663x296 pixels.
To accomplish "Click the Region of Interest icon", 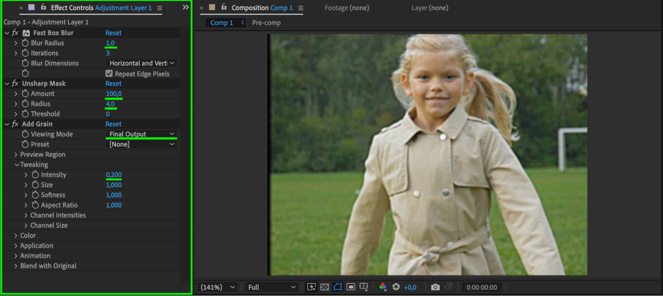I will tap(351, 287).
